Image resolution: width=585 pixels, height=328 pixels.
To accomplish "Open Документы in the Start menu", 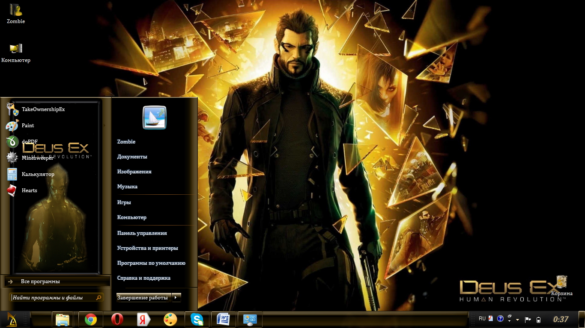I will click(x=132, y=157).
